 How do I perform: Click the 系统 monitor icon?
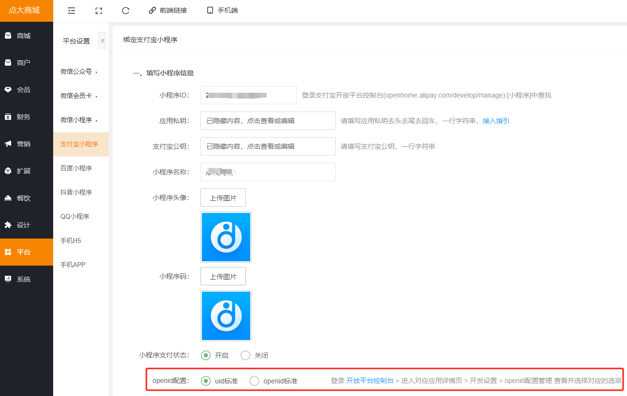click(x=8, y=279)
